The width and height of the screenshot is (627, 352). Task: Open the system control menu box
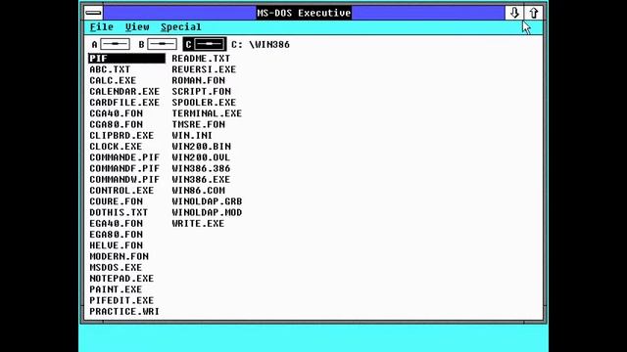pos(93,13)
